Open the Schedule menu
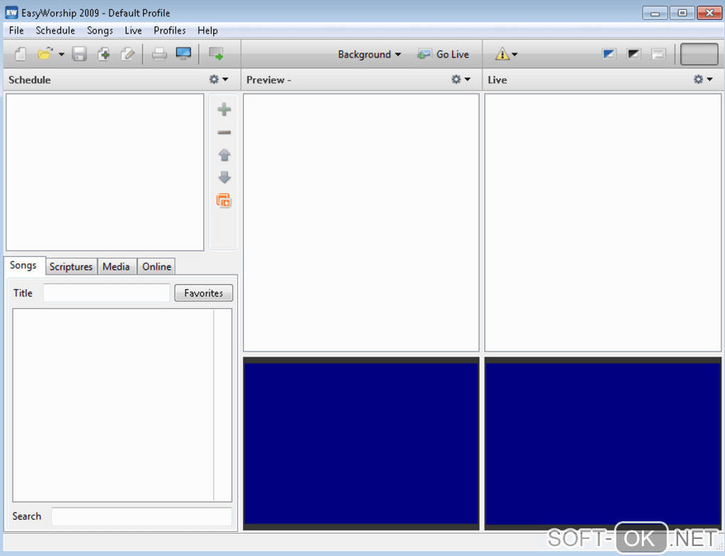The width and height of the screenshot is (725, 556). (55, 31)
